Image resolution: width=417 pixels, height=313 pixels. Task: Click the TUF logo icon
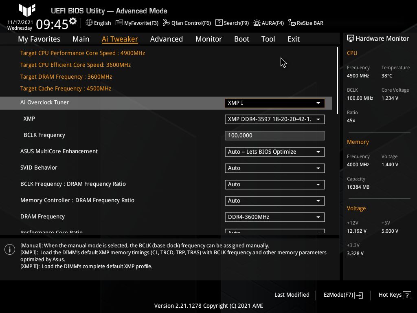click(27, 10)
